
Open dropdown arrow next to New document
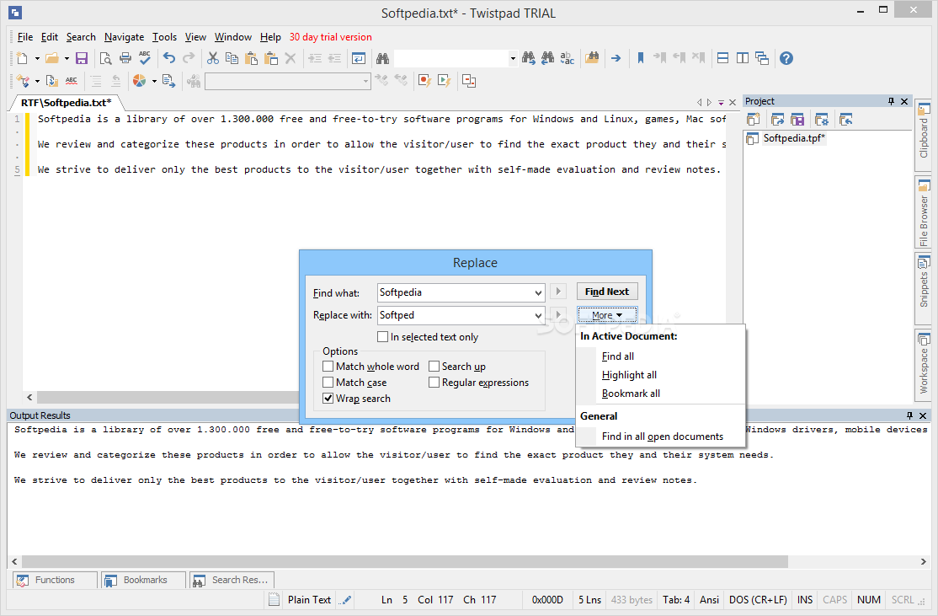[x=37, y=59]
